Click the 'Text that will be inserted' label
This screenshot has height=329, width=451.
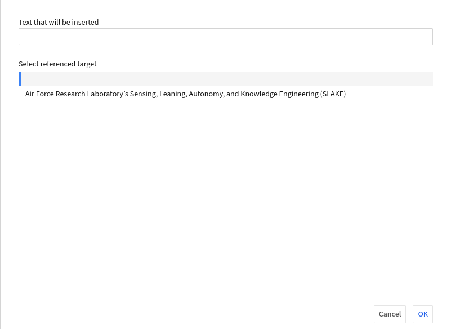coord(59,23)
